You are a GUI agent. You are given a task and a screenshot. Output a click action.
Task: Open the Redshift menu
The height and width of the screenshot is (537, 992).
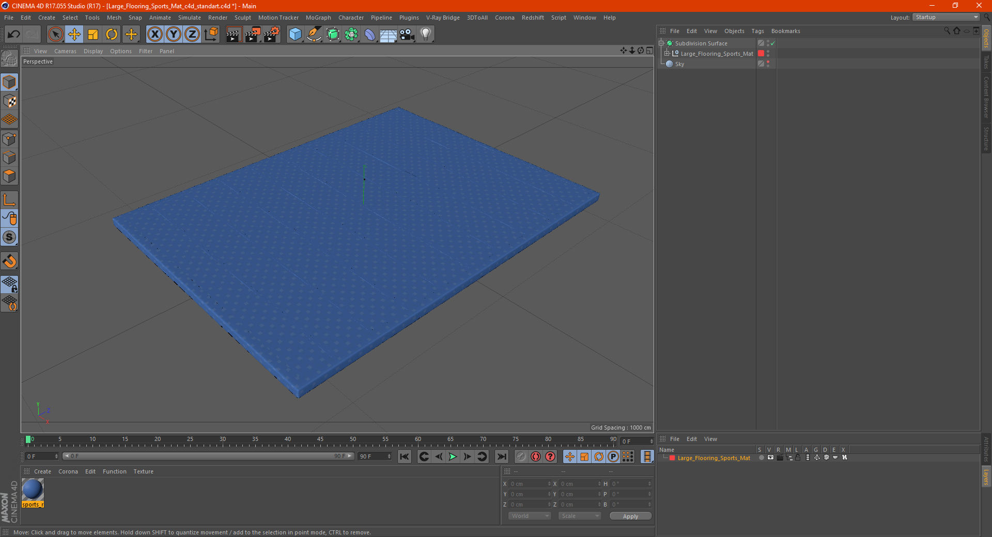pos(533,18)
